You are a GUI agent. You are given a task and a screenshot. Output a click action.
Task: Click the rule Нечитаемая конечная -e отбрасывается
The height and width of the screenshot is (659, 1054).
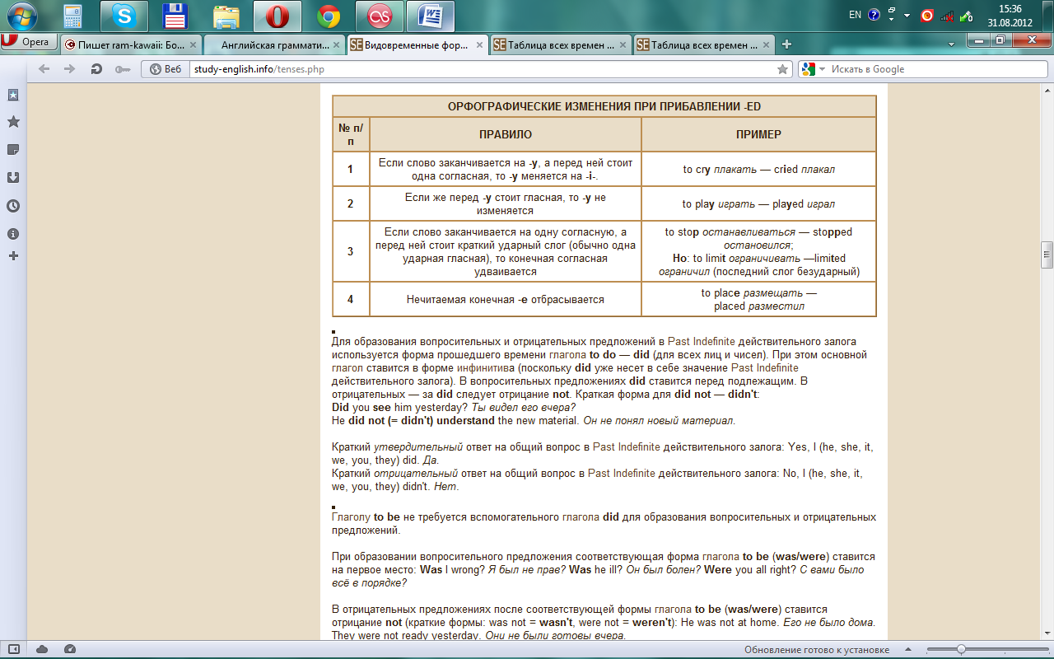point(506,299)
